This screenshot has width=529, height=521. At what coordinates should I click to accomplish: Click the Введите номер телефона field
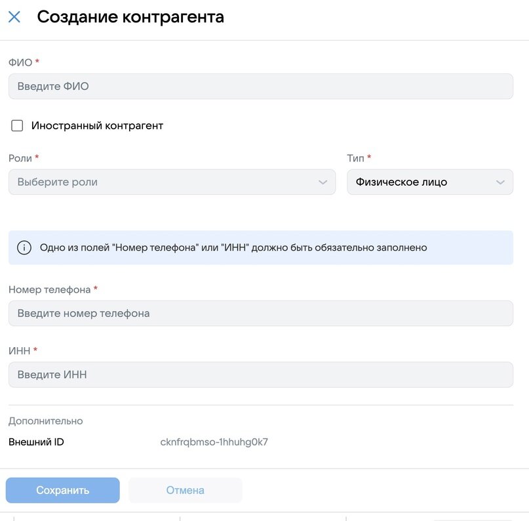[x=260, y=314]
